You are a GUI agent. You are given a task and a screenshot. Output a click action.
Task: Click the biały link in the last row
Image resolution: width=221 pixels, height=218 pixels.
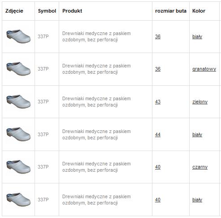coord(197,200)
